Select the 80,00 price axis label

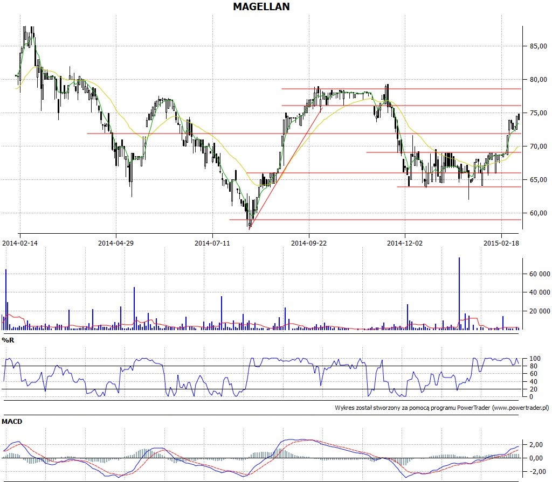pyautogui.click(x=539, y=80)
